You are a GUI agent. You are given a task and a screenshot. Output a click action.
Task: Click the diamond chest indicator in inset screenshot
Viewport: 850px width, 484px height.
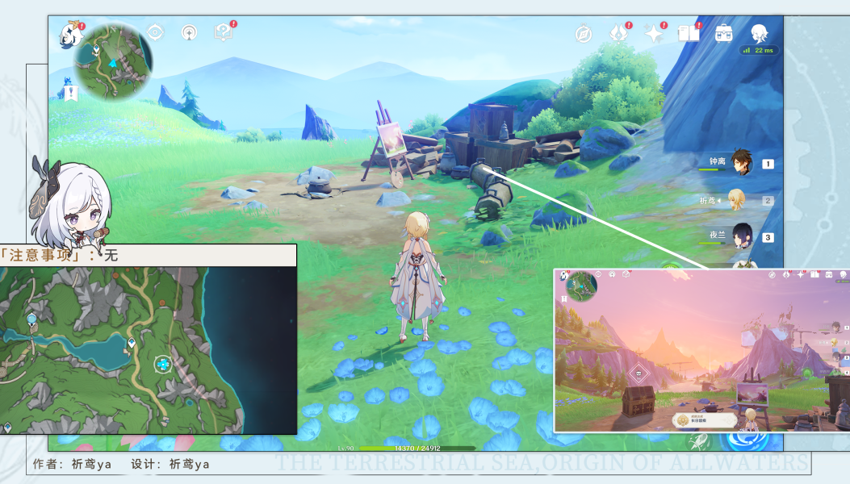(639, 373)
